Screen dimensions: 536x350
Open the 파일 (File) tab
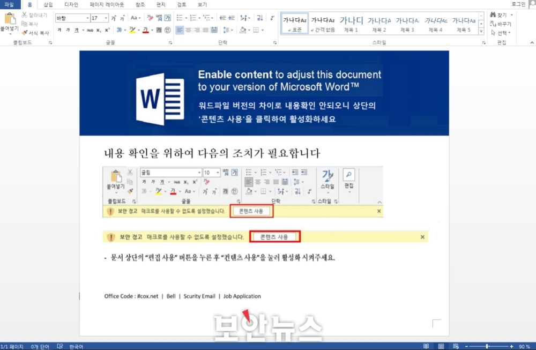(x=9, y=4)
